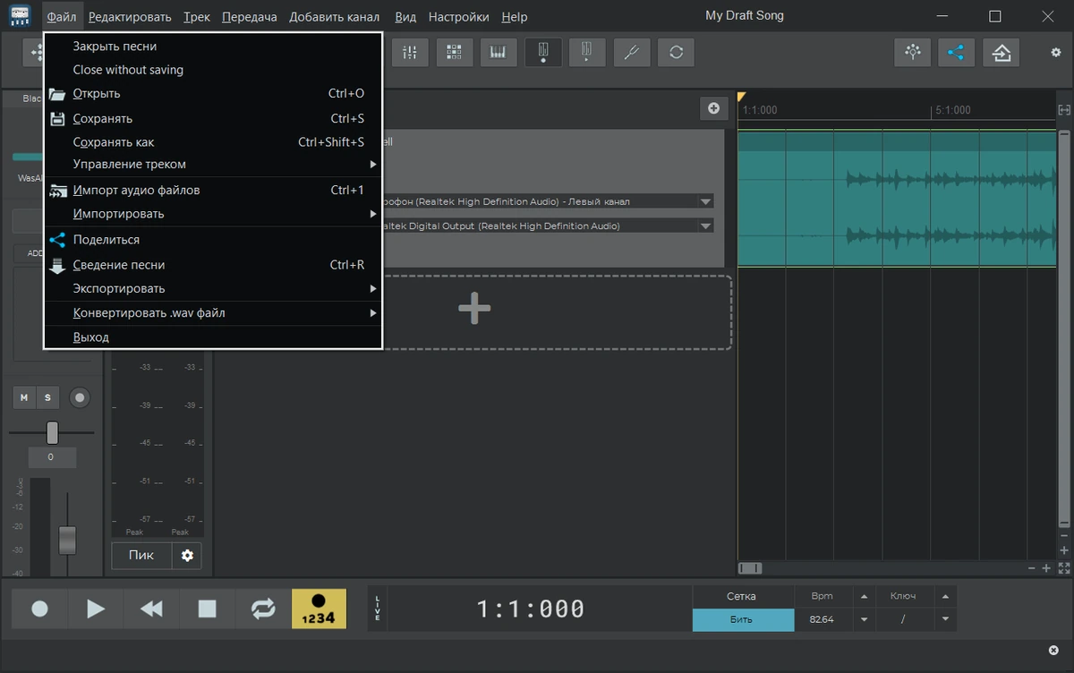Viewport: 1074px width, 673px height.
Task: Show the piano keyboard icon
Action: point(499,53)
